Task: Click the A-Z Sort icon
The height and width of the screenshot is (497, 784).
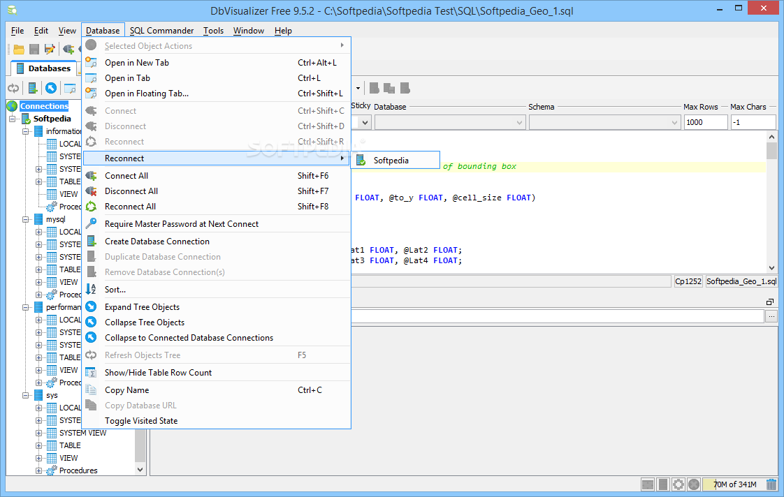Action: coord(91,289)
